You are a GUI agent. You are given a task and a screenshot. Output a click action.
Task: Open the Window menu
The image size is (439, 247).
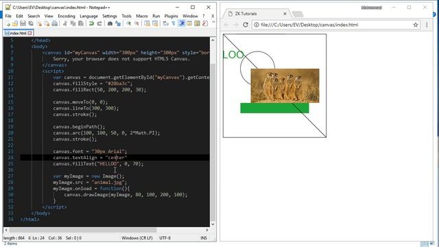(x=190, y=16)
